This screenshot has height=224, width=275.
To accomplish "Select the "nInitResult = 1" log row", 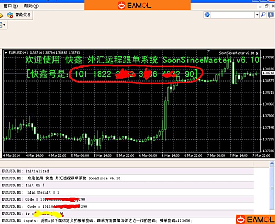I will tap(42, 192).
